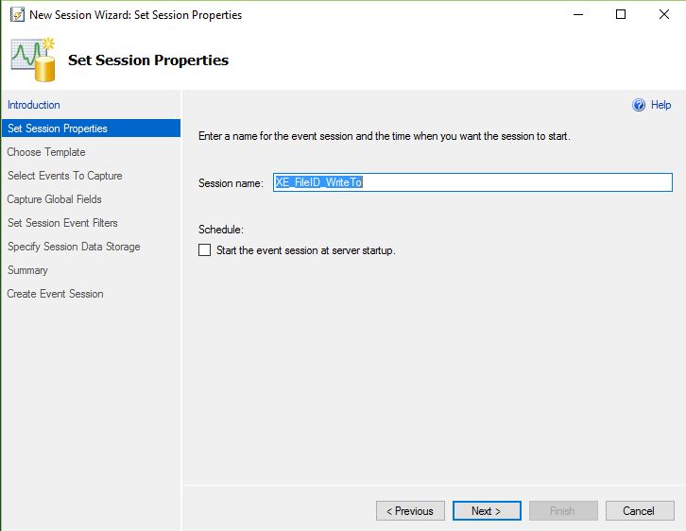The height and width of the screenshot is (531, 686).
Task: Click the session chart database icon
Action: [x=33, y=60]
